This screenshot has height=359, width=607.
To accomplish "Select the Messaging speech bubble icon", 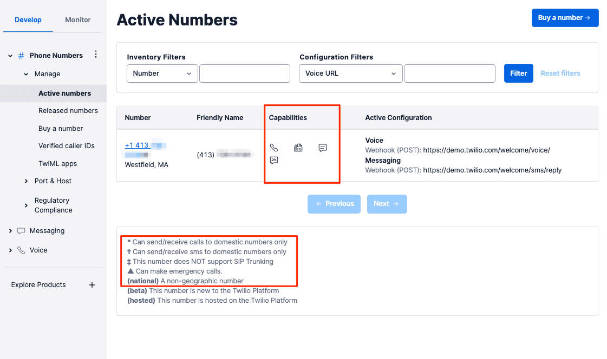I will (x=21, y=230).
